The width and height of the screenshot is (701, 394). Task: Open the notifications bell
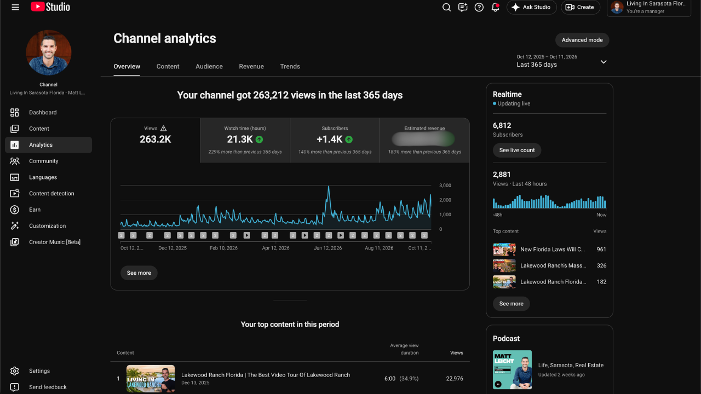495,7
